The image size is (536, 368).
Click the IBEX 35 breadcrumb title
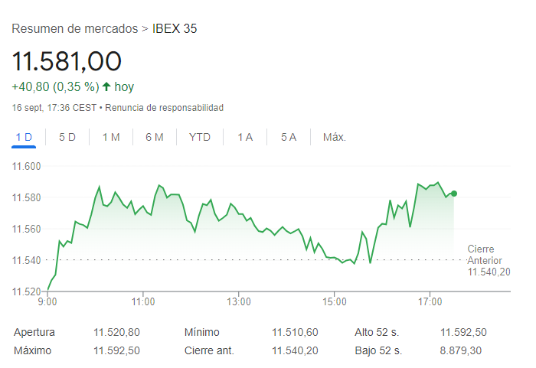tap(175, 29)
